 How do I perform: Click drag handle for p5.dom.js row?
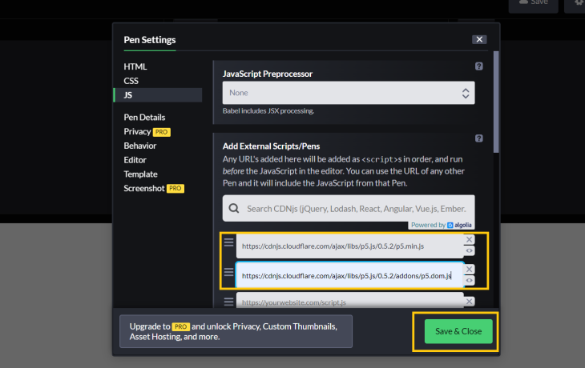tap(228, 273)
